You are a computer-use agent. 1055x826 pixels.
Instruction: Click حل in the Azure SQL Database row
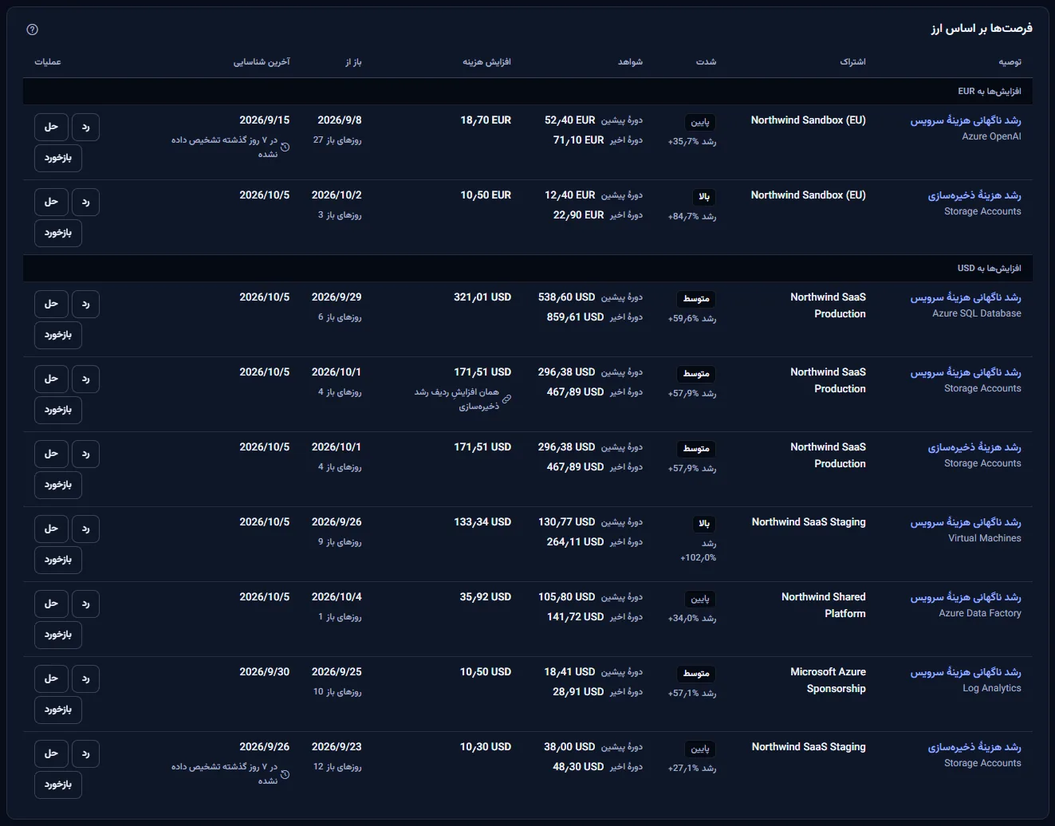coord(51,304)
